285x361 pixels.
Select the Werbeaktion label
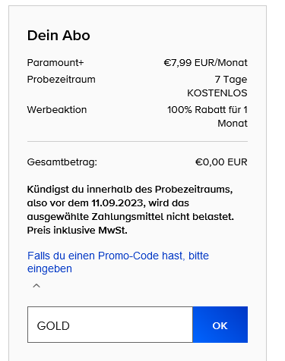pos(57,110)
